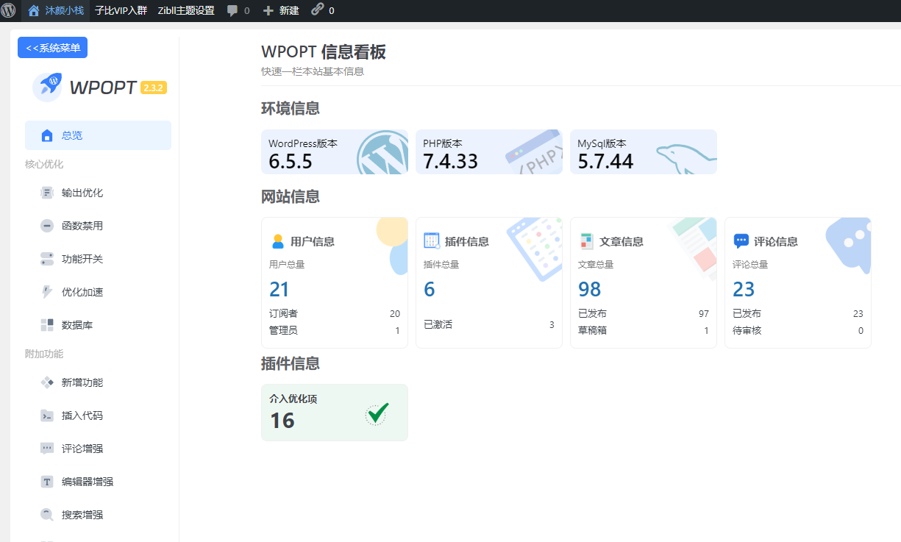The width and height of the screenshot is (901, 542).
Task: Visit site via 沐颜小栈 link
Action: (56, 10)
